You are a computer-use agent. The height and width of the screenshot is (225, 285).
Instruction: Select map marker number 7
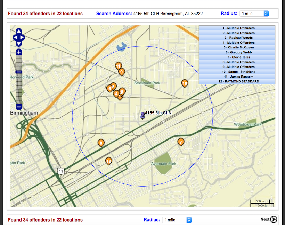[180, 142]
